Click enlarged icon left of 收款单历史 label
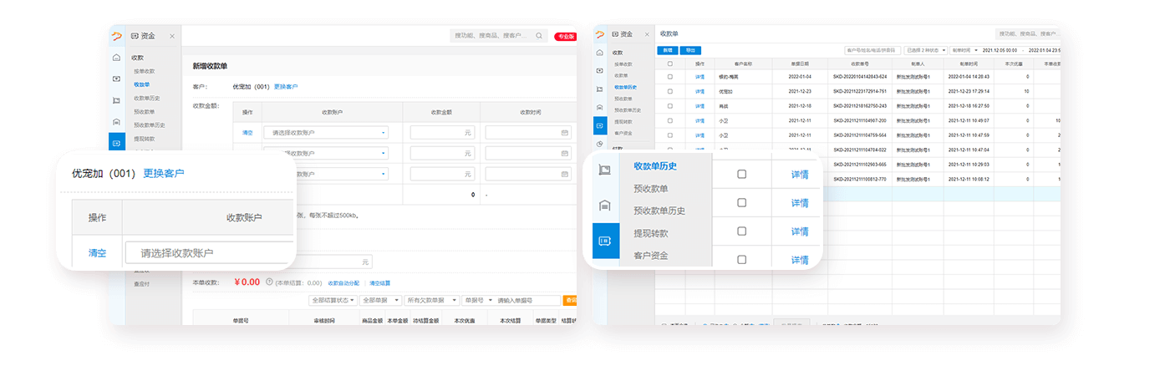The image size is (1170, 376). pos(605,170)
